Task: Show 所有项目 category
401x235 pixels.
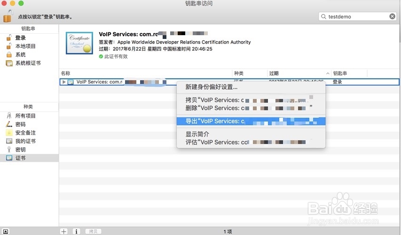Action: click(29, 116)
